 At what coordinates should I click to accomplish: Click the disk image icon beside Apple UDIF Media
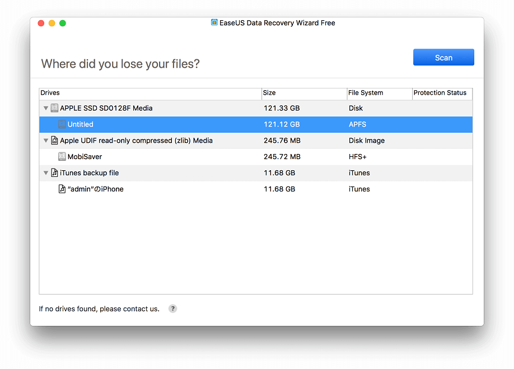coord(54,141)
